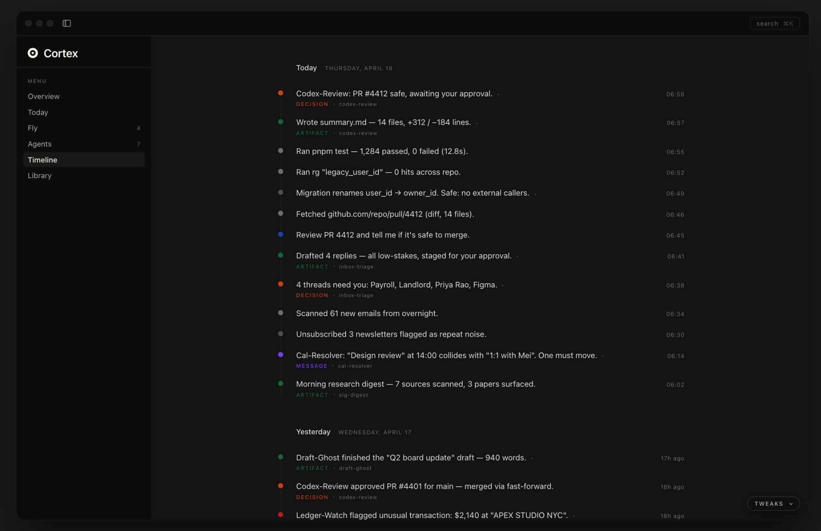821x531 pixels.
Task: Click gray dot beside pnpm test entry
Action: 281,151
